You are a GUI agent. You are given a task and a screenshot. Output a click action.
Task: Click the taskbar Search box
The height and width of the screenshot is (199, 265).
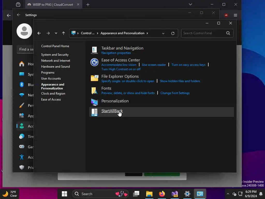100,194
